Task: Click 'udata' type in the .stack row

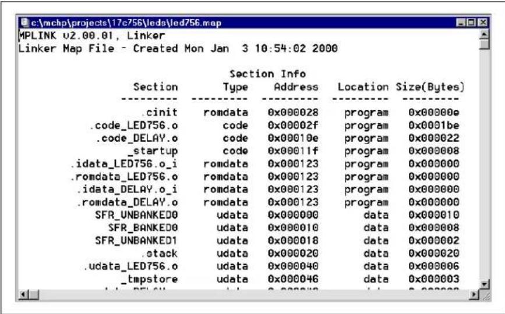Action: click(x=232, y=254)
